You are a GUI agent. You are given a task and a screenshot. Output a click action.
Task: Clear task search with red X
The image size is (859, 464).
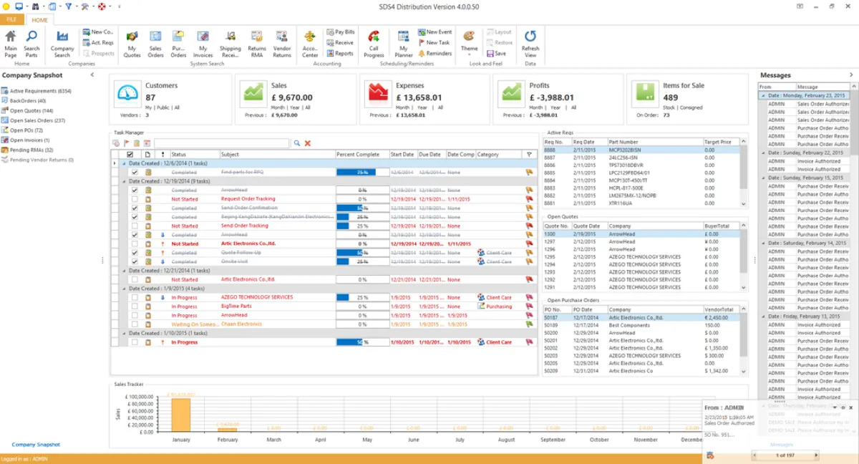click(x=308, y=143)
